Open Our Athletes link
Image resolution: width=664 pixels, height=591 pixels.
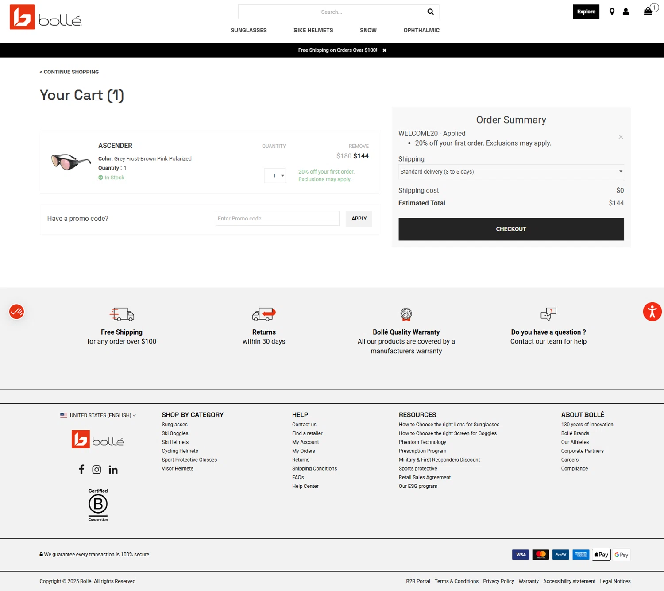point(575,442)
